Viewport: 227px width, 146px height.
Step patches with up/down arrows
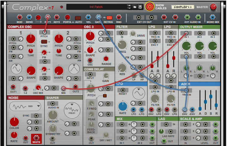tap(129, 7)
